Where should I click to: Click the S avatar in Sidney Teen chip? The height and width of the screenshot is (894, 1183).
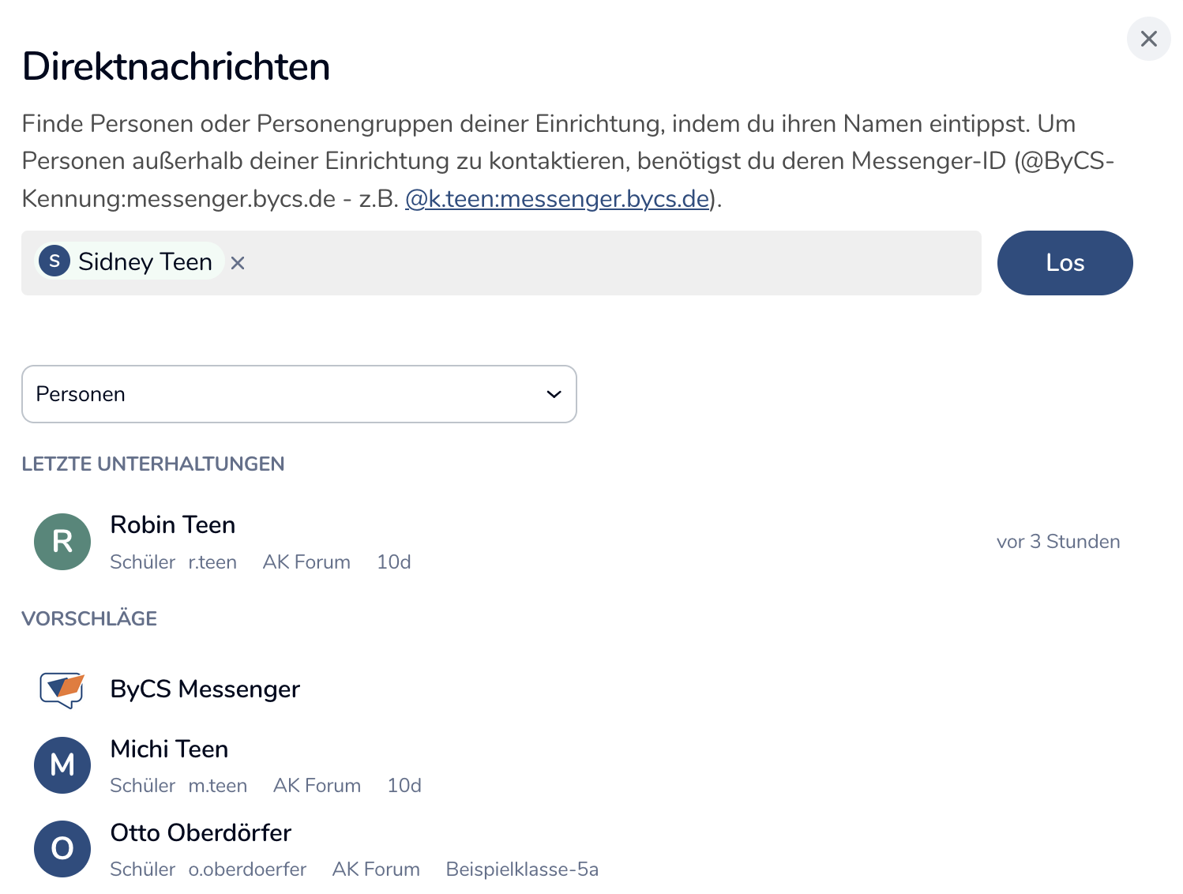tap(54, 261)
